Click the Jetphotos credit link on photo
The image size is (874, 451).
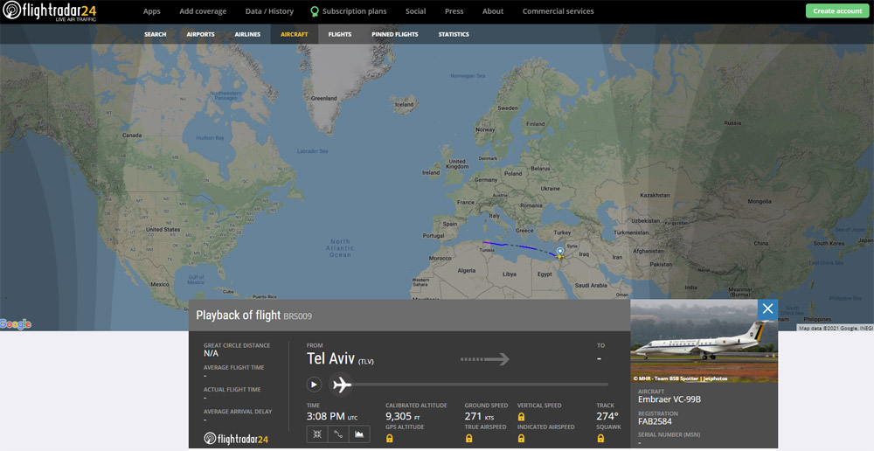click(x=715, y=378)
